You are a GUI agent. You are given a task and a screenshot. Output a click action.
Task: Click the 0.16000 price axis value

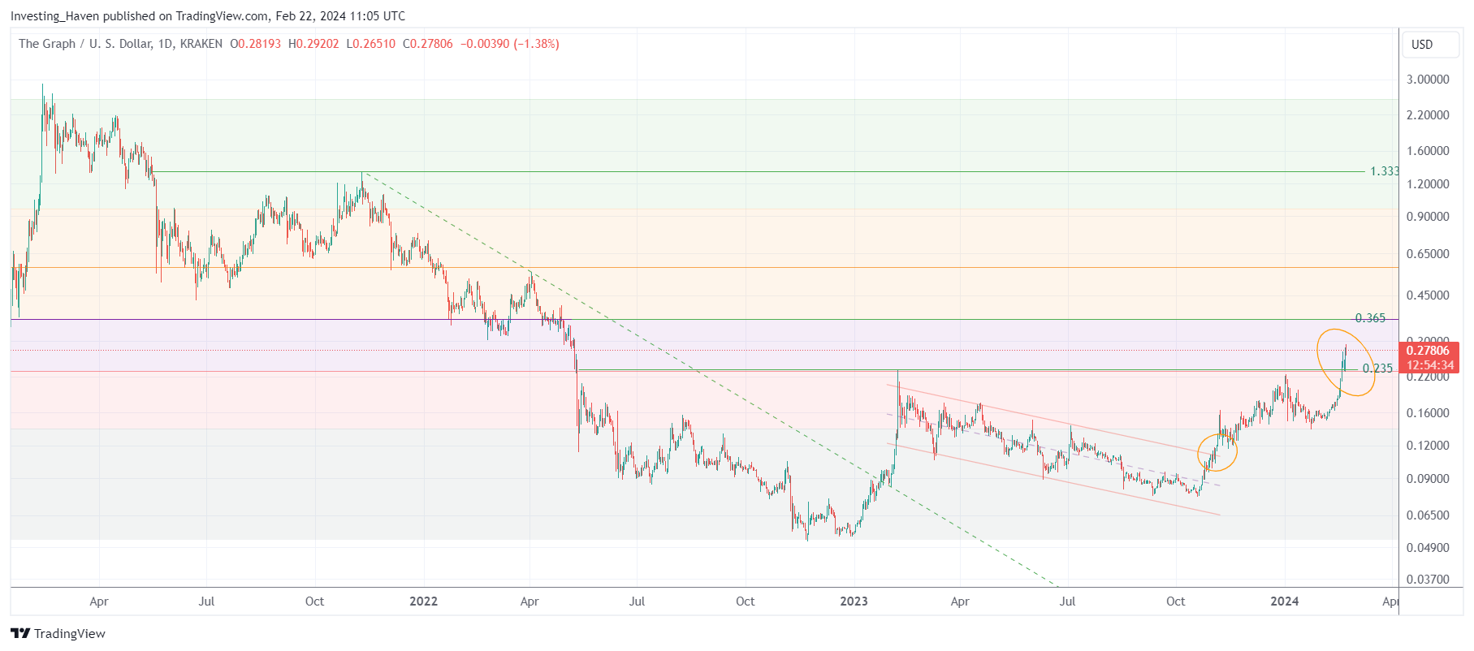1428,413
